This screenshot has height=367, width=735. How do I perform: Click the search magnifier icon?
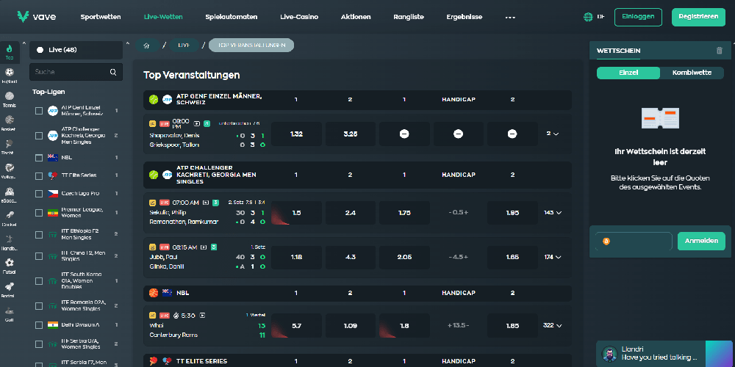coord(113,72)
